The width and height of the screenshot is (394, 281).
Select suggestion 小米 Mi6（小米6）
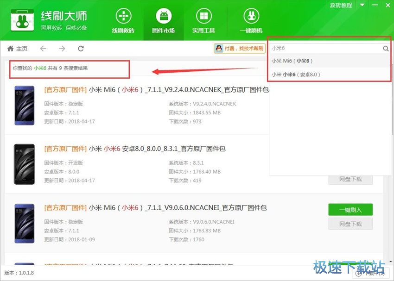(x=330, y=61)
